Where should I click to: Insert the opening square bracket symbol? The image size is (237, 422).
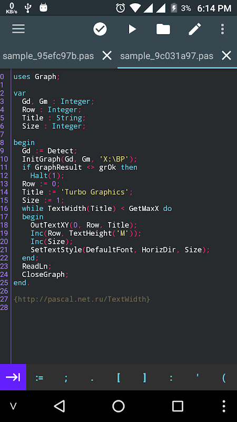(x=118, y=378)
